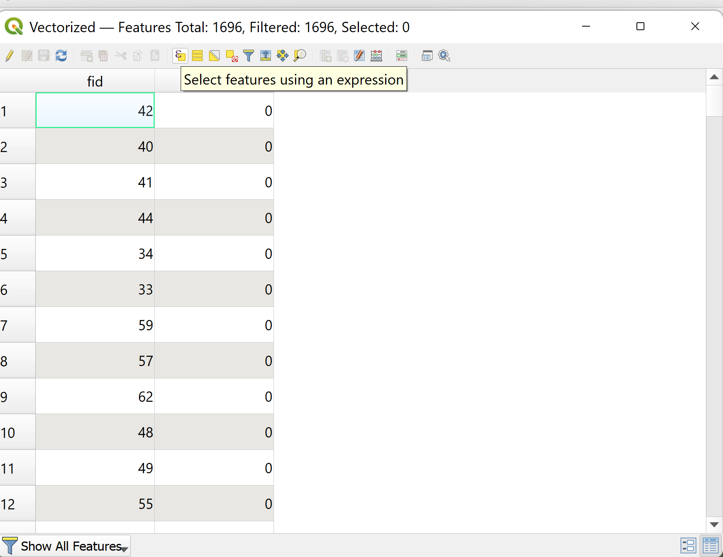723x557 pixels.
Task: Open the field calculator abacus icon
Action: point(376,56)
